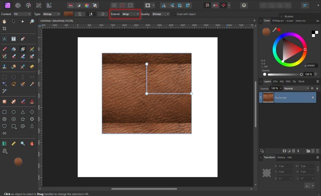Open the History tab
This screenshot has width=321, height=196.
click(281, 157)
